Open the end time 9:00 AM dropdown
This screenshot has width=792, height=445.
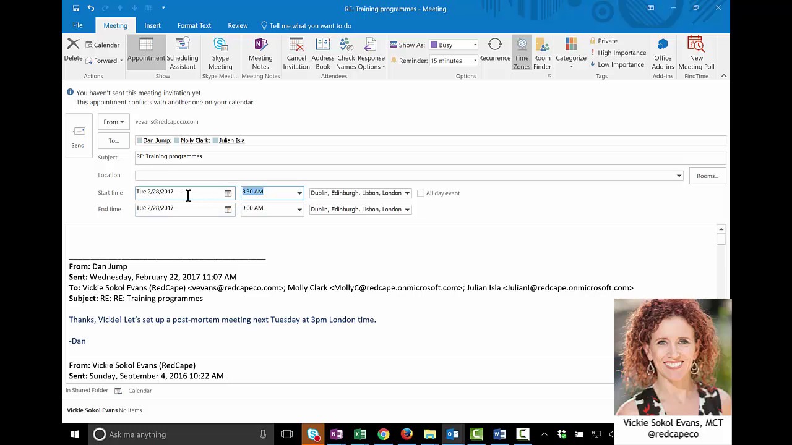(299, 210)
